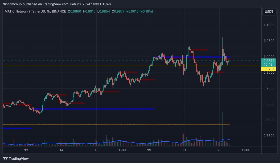Click the 46:48 candle countdown timer
Screen dimensions: 280x163
pyautogui.click(x=268, y=64)
